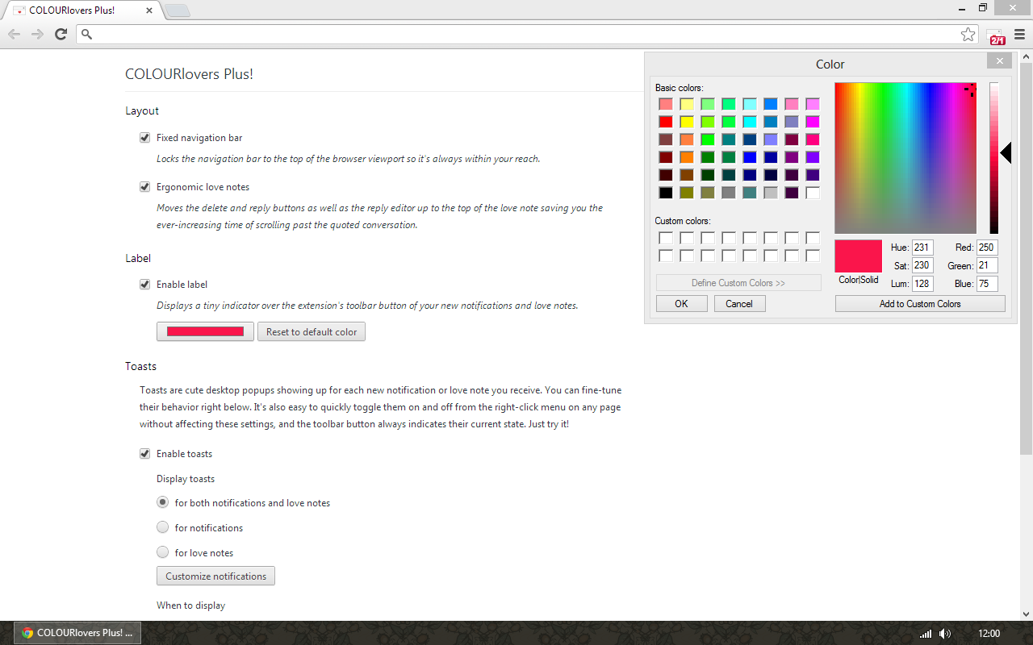Select the black basic color swatch
1033x645 pixels.
coord(666,193)
